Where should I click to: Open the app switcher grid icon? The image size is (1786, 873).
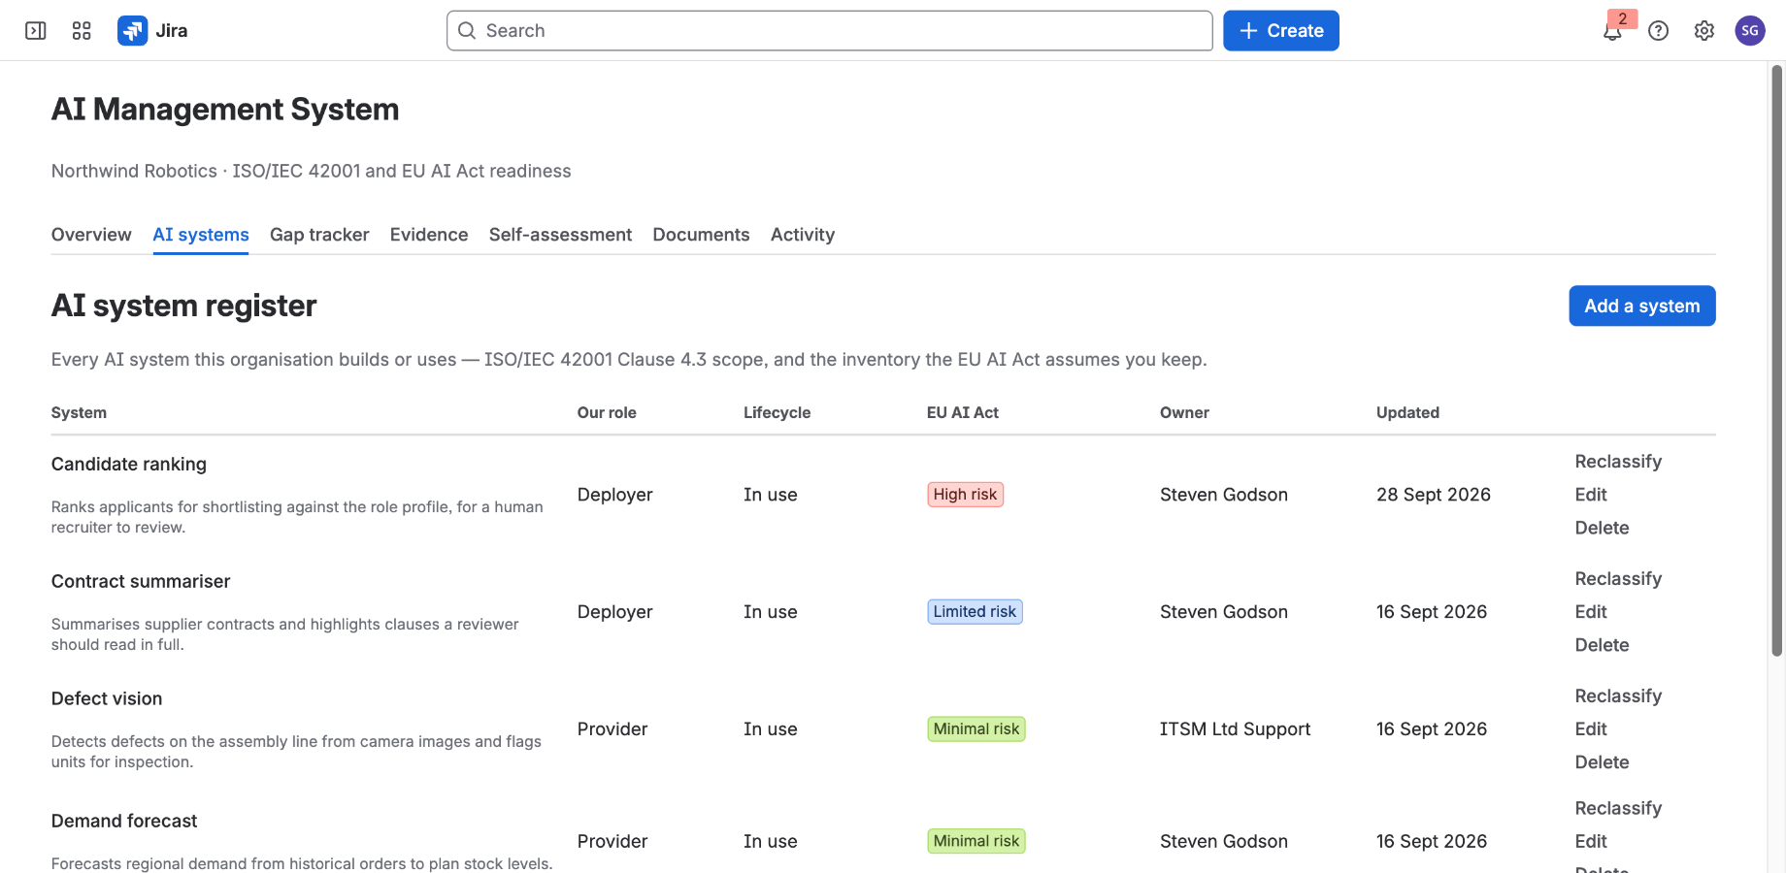click(82, 31)
